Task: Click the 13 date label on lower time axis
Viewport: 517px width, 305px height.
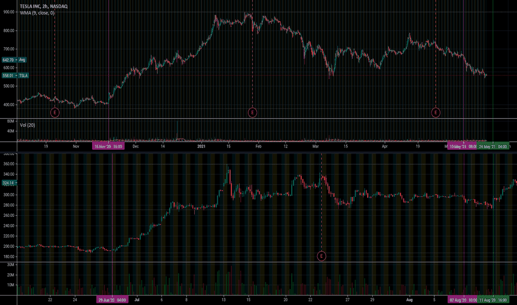Action: 224,299
